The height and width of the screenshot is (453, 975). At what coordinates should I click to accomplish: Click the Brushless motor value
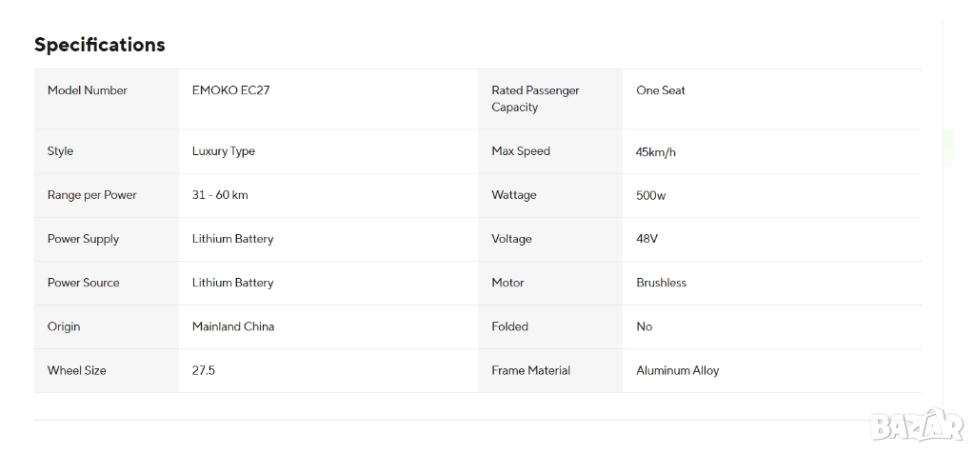(662, 283)
